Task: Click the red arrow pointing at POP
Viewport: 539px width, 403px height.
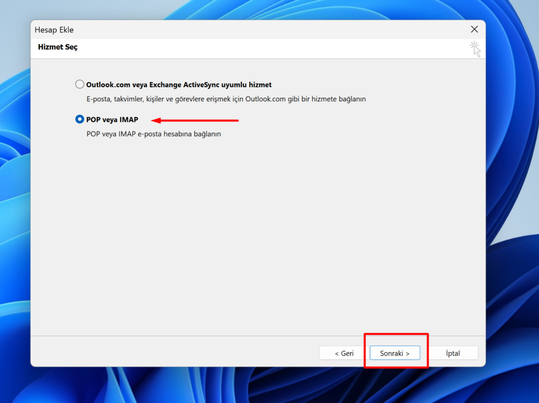Action: (x=200, y=120)
